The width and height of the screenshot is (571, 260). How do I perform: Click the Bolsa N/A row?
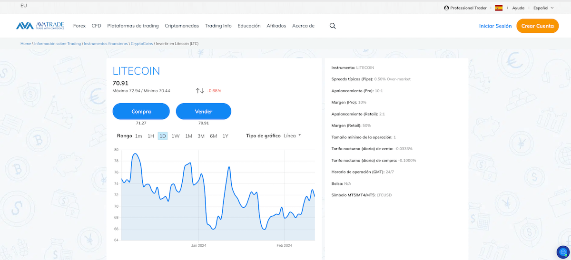point(341,183)
